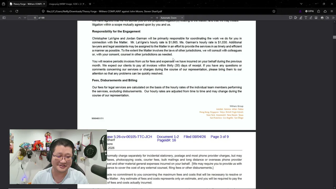Save the PDF document
The image size is (336, 189).
pyautogui.click(x=327, y=18)
